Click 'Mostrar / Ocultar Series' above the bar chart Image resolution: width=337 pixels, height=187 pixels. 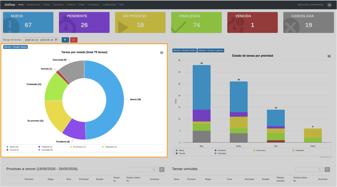coord(185,51)
